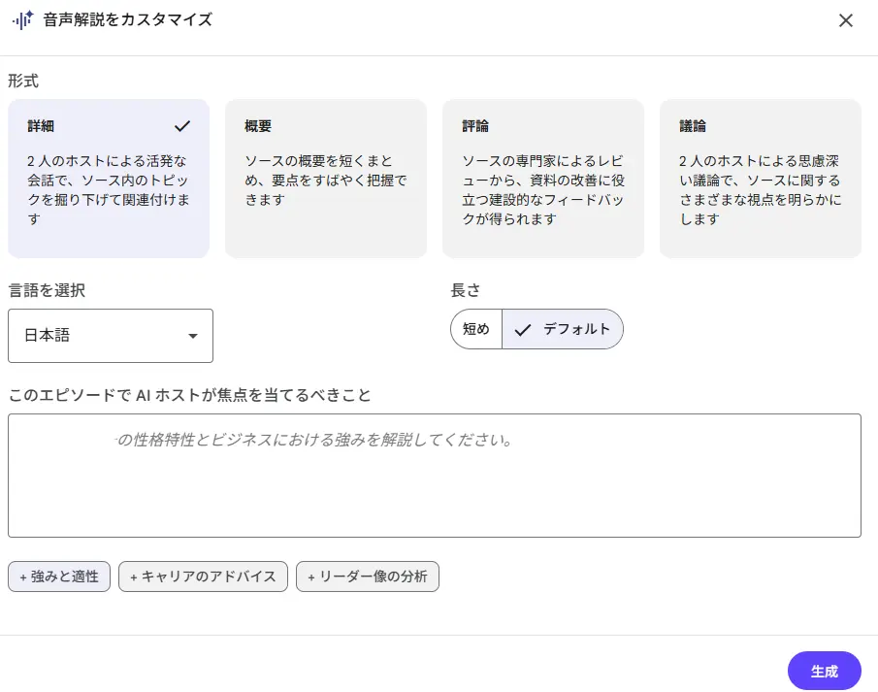Select the 詳細 format card
The width and height of the screenshot is (878, 692).
pyautogui.click(x=109, y=179)
